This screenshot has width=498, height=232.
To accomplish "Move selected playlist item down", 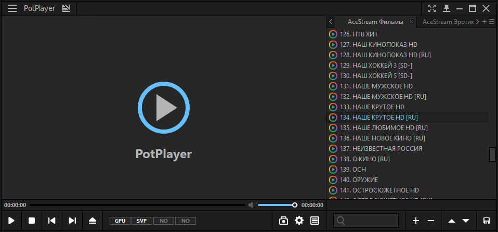I will coord(466,221).
